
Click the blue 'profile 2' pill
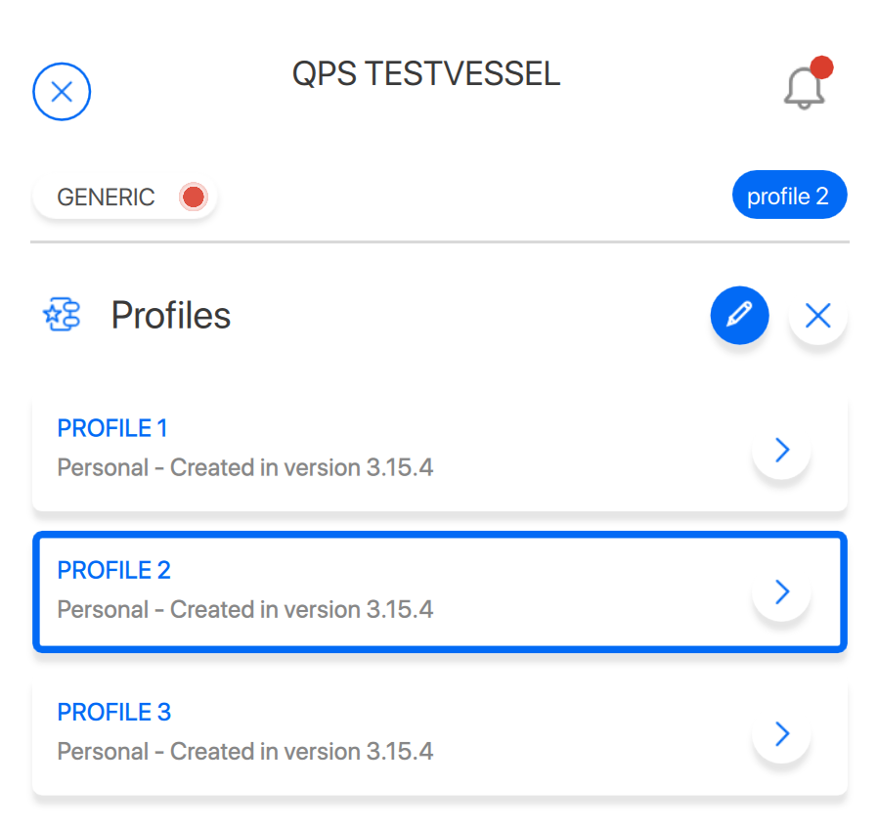pos(788,197)
